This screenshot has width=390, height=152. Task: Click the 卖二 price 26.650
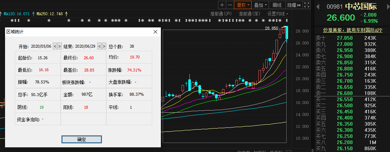click(345, 87)
